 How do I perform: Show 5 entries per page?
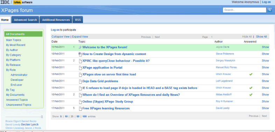pos(61,116)
